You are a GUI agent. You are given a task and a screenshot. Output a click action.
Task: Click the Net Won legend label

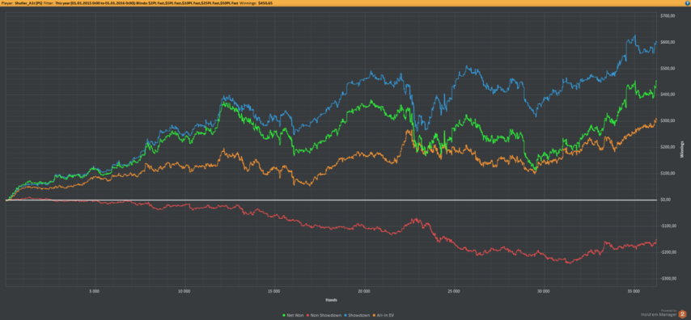click(x=295, y=315)
